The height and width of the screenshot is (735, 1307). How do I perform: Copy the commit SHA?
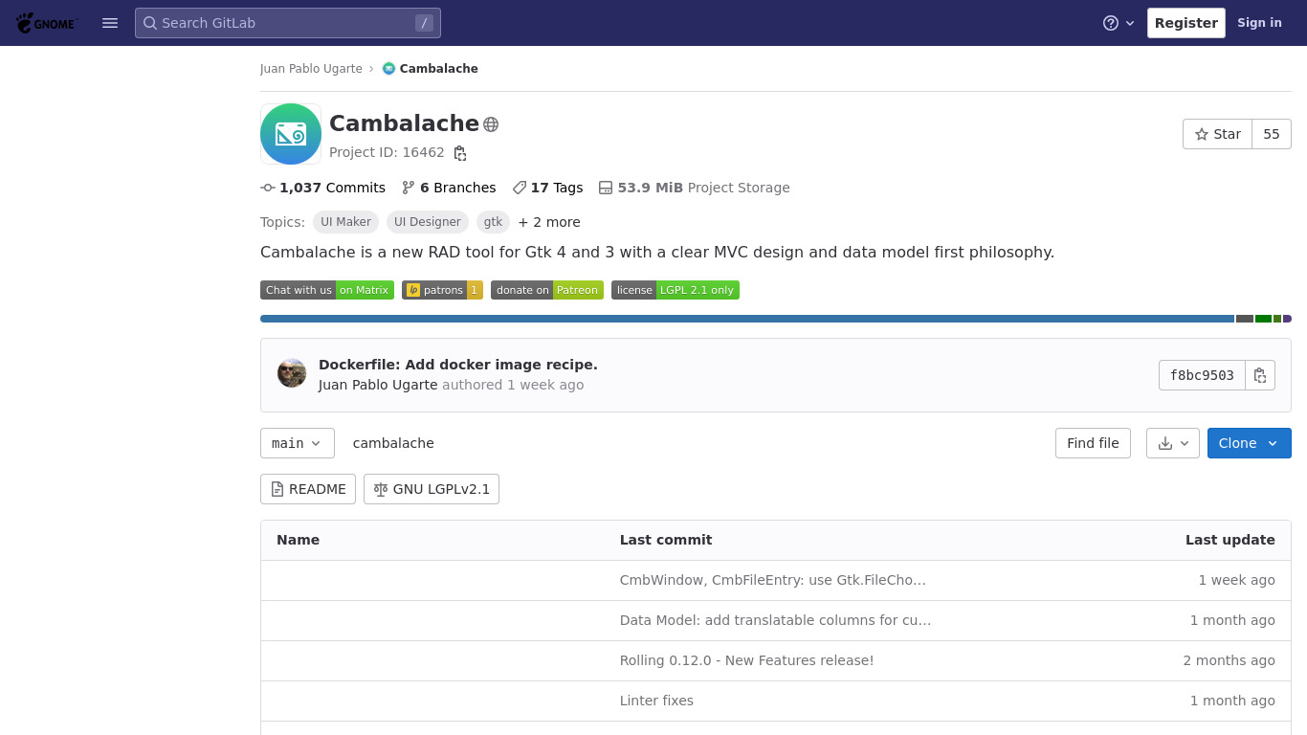pos(1260,375)
